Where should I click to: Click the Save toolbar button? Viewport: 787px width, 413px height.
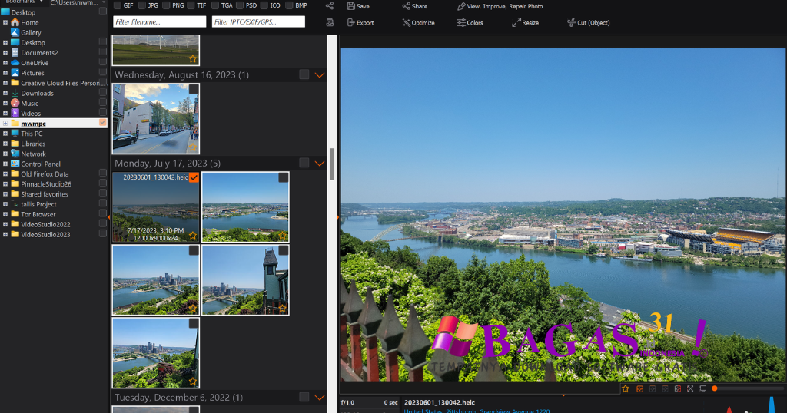coord(358,6)
